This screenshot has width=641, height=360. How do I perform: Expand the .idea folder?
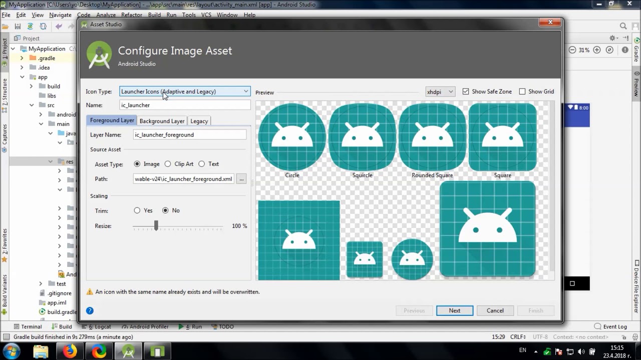(x=22, y=67)
